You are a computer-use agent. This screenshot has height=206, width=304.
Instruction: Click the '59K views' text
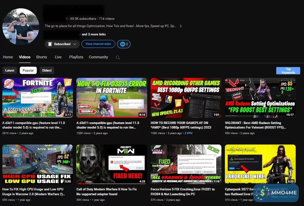[83, 200]
